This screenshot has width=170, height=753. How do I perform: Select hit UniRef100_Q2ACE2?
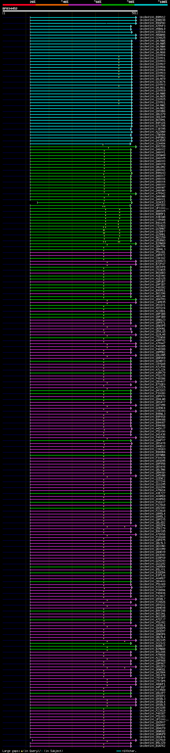coord(152,202)
